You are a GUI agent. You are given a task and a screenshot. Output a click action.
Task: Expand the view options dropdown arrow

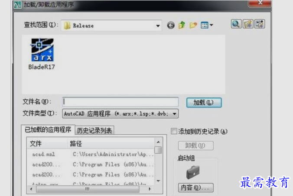click(x=212, y=25)
